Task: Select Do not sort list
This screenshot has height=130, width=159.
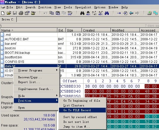Action: tap(82, 122)
